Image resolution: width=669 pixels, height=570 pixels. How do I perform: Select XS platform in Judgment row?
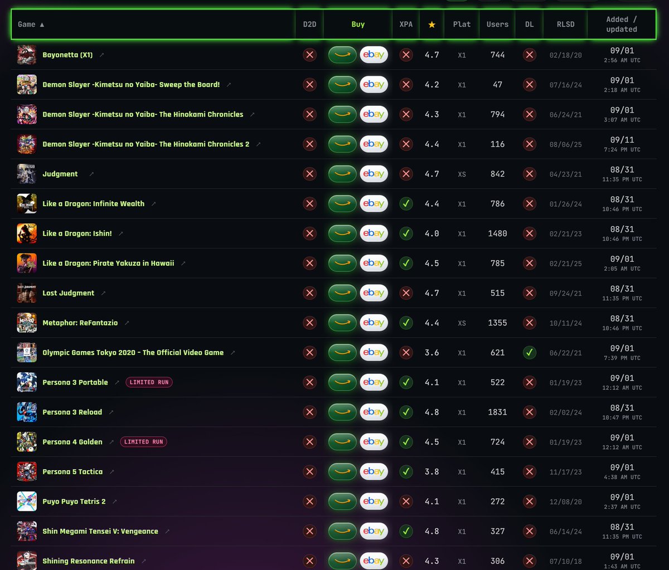click(x=462, y=174)
